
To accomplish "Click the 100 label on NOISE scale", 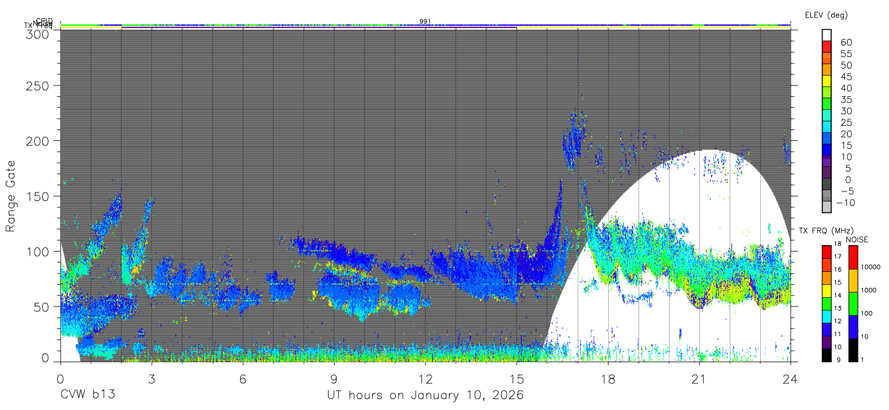I will coord(867,315).
